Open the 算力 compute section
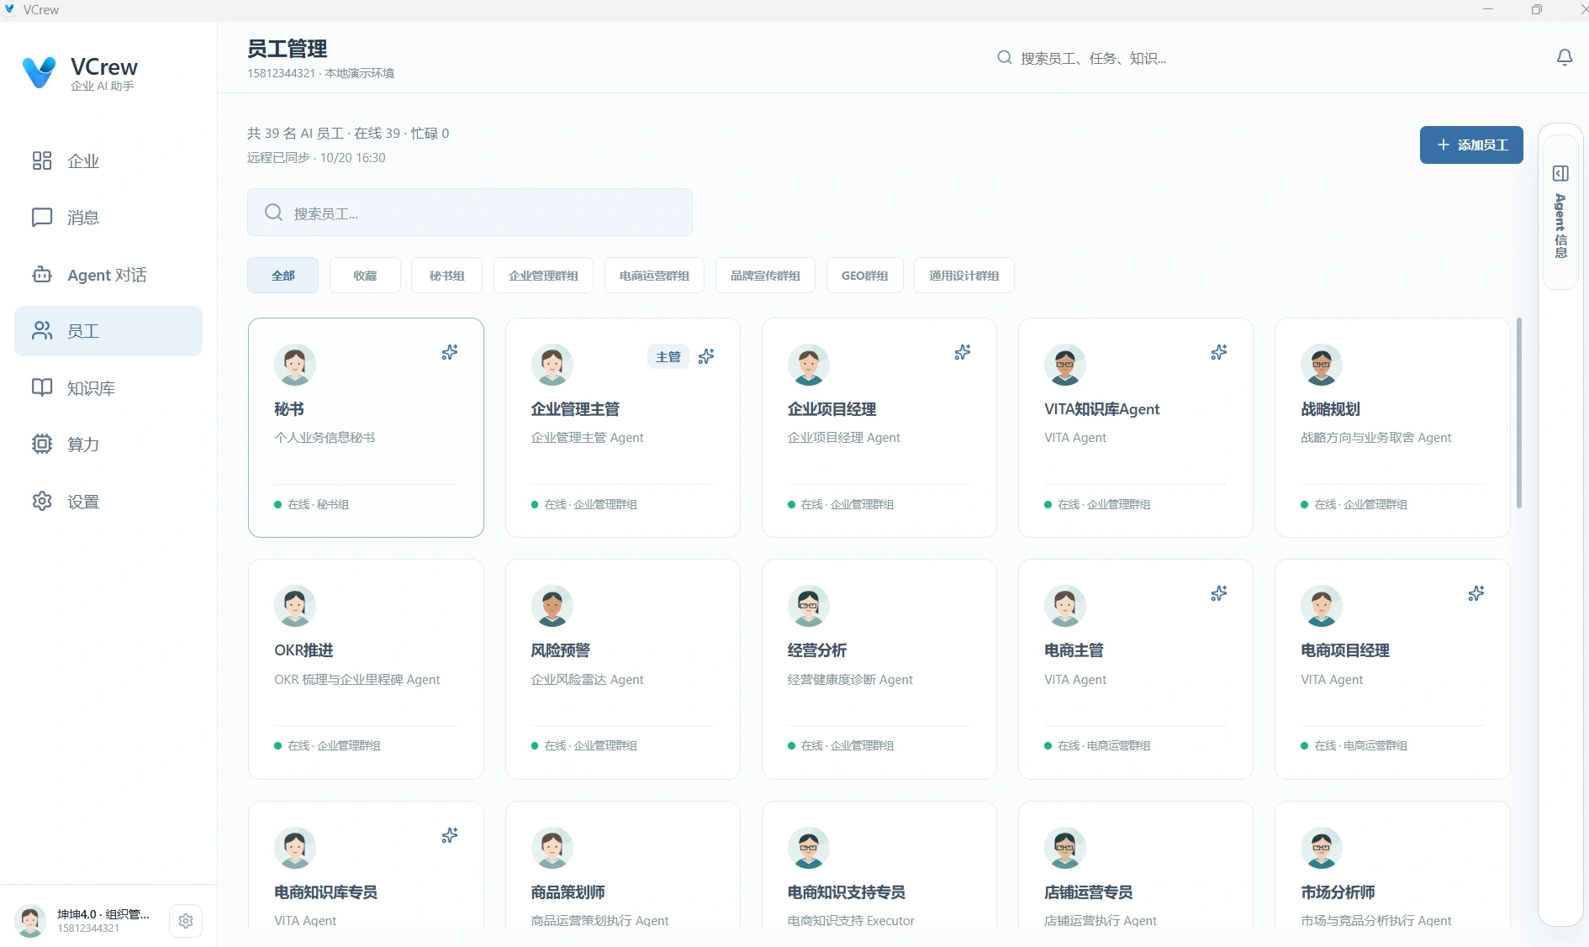 (x=108, y=445)
